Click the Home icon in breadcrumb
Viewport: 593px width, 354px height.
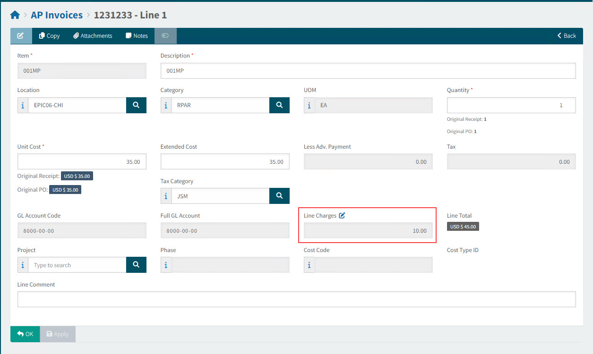tap(15, 15)
